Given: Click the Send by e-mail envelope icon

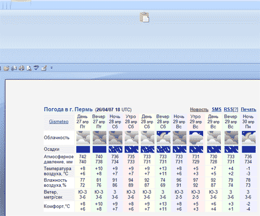Looking at the screenshot, I should tap(14, 68).
